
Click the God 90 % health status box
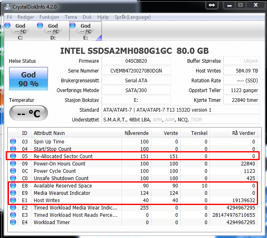coord(29,79)
